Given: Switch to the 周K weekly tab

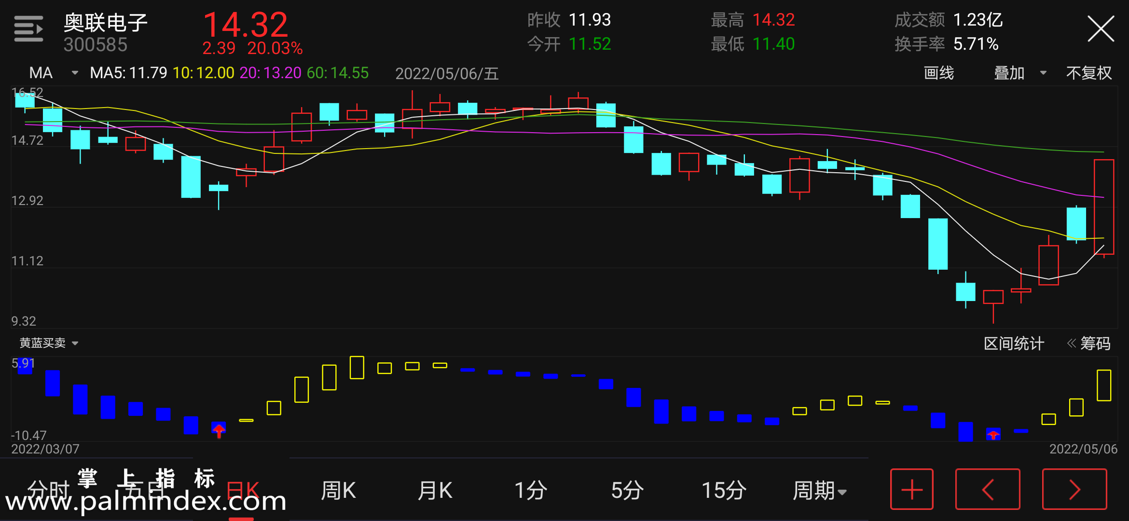Looking at the screenshot, I should click(338, 491).
